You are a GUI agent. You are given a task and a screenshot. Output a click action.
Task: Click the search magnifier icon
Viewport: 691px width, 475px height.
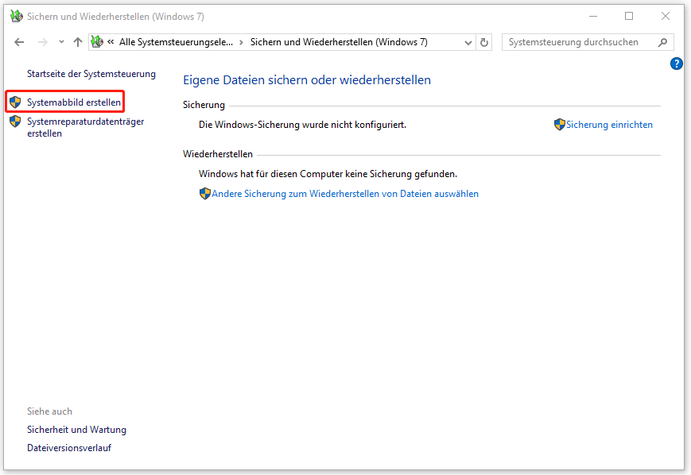pos(663,42)
